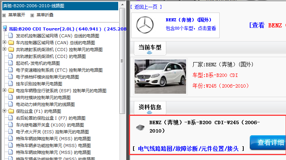Expand 保险丝盒 (F1) 的电路图 node

coord(4,111)
